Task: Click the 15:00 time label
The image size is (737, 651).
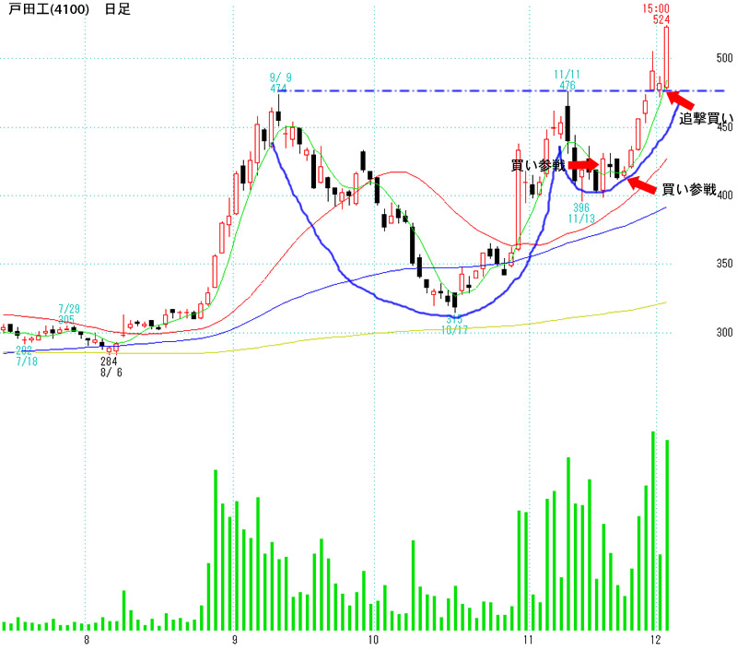Action: tap(656, 8)
